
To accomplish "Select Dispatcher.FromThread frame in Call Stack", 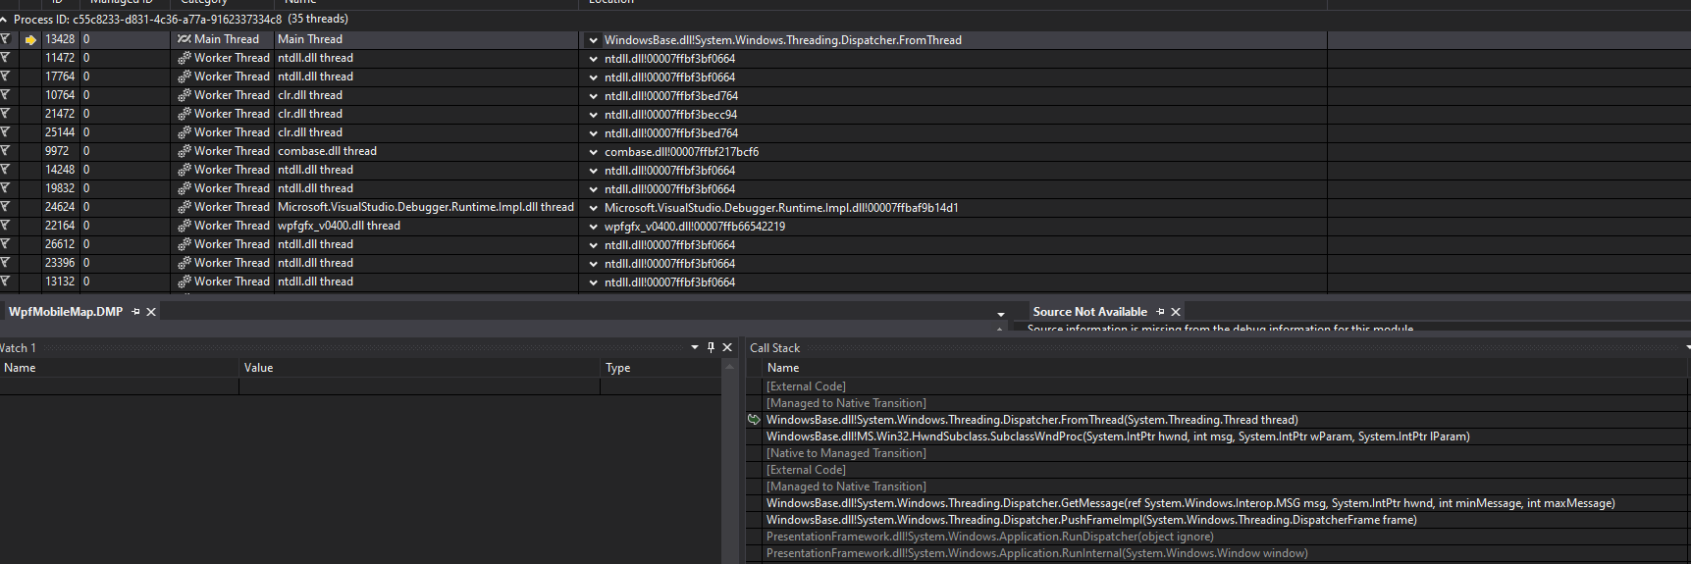I will coord(1031,420).
